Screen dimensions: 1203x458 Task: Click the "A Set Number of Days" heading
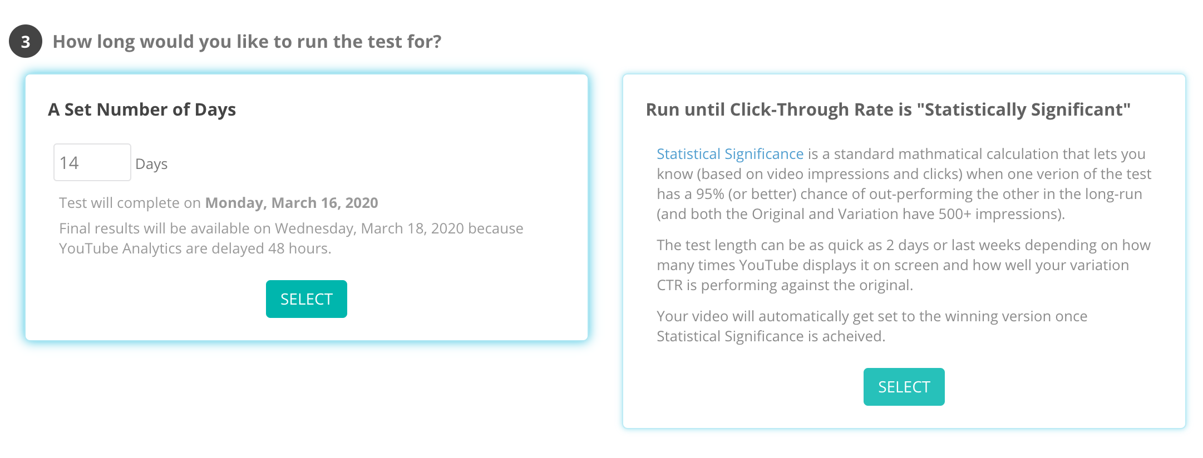(x=142, y=109)
